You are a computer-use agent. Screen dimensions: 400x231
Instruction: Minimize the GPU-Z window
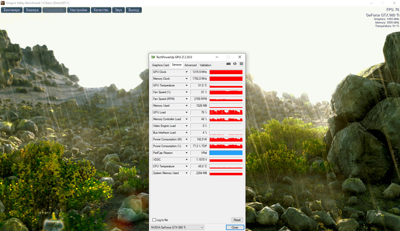pos(217,57)
